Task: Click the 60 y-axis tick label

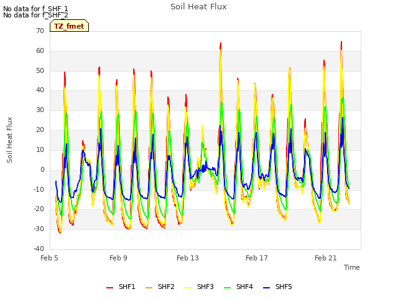Action: [x=40, y=50]
